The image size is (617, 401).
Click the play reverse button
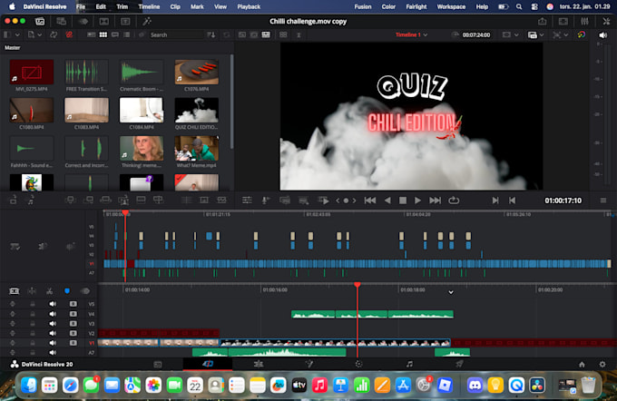pyautogui.click(x=387, y=200)
